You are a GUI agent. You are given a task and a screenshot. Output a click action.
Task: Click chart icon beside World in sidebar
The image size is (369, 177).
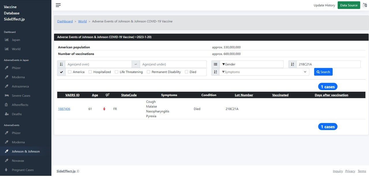tap(7, 49)
